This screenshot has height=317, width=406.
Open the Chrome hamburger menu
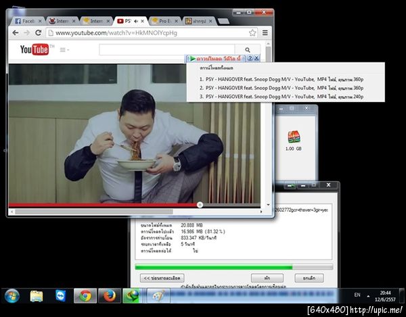tap(265, 33)
